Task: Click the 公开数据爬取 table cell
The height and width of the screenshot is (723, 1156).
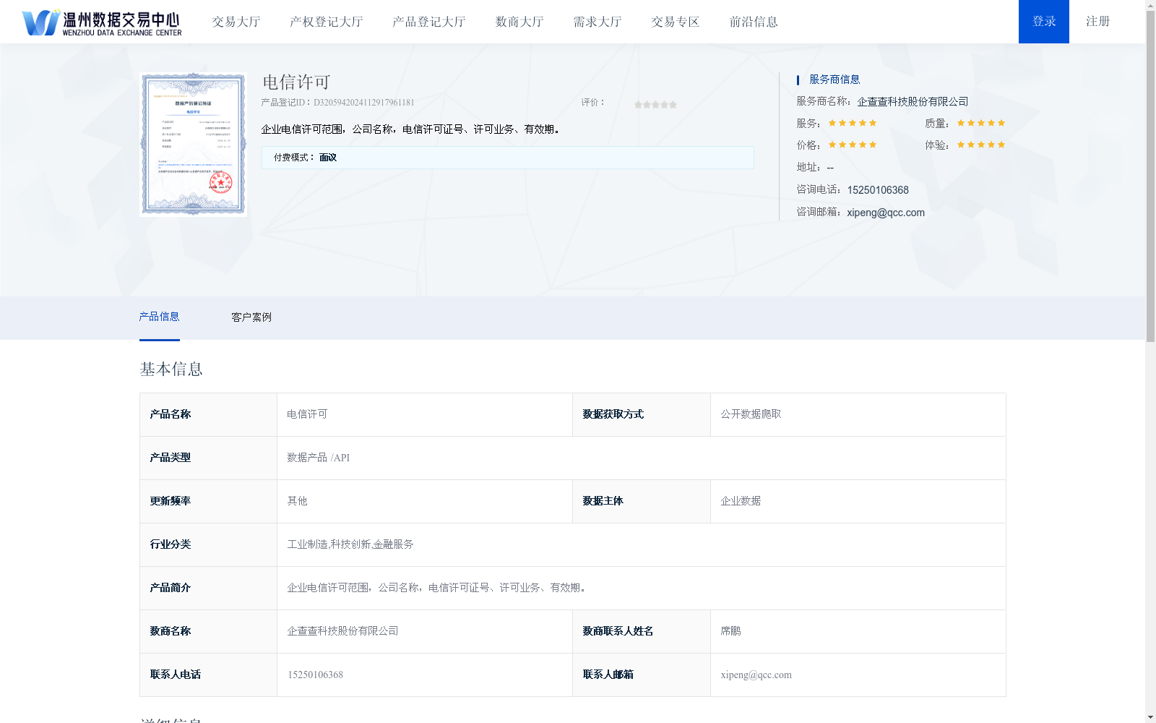Action: [x=858, y=414]
